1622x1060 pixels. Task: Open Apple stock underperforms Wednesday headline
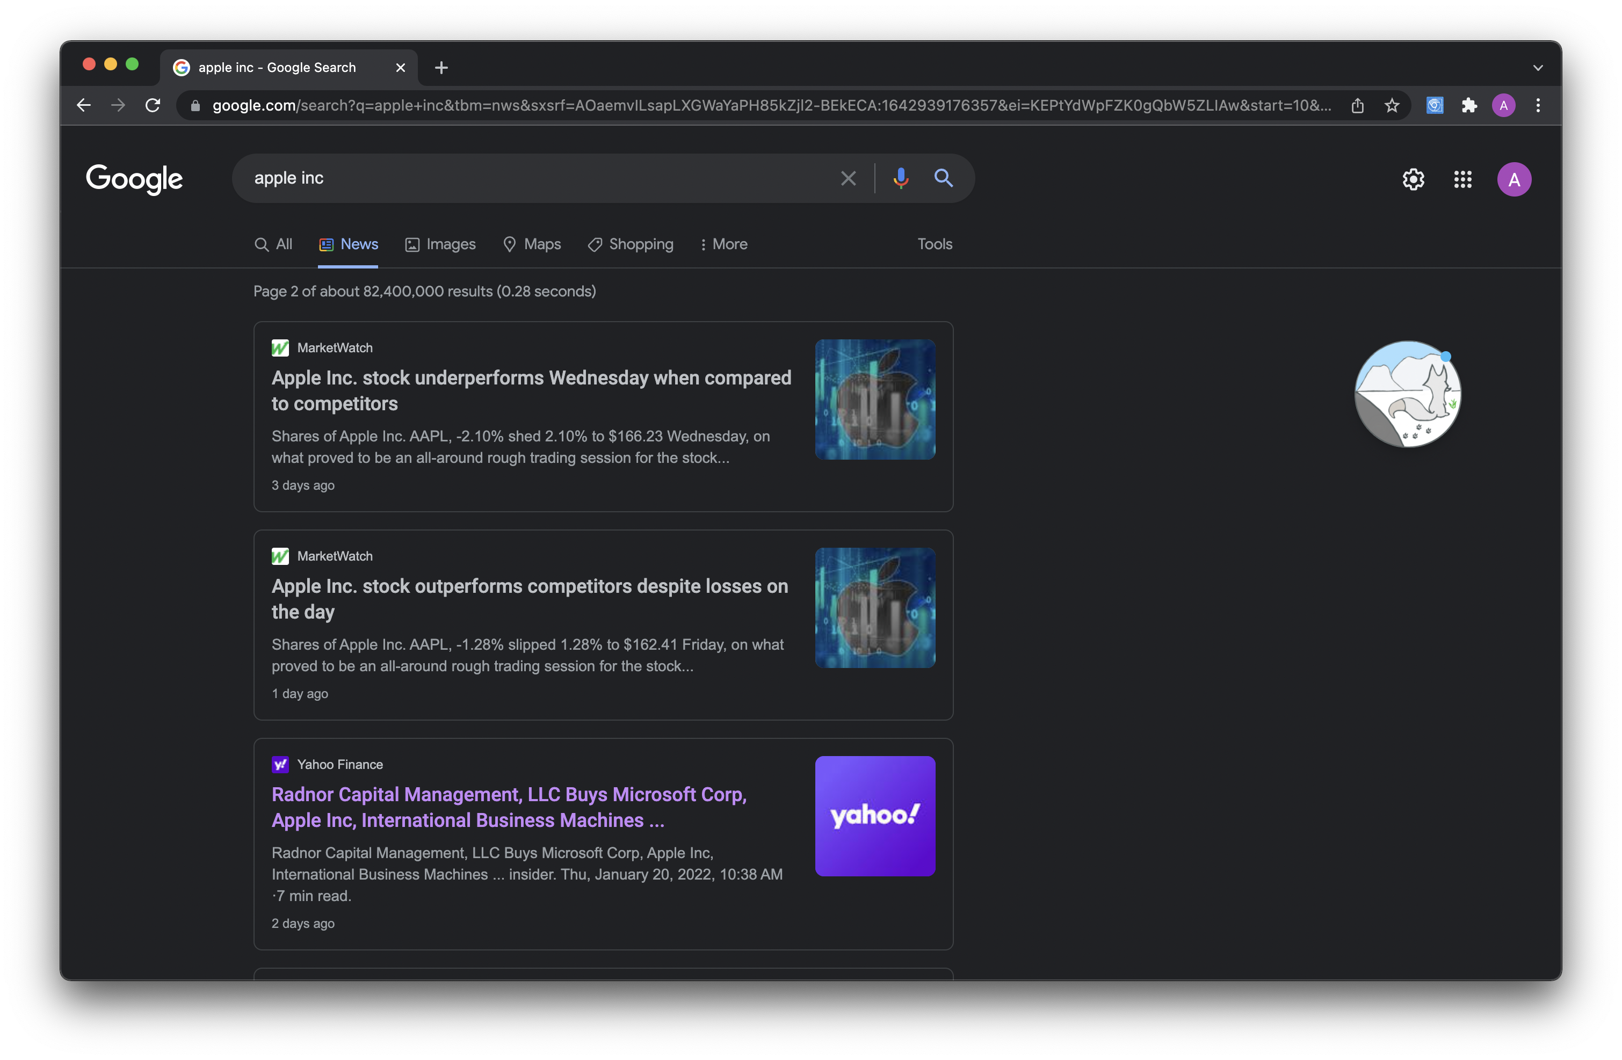coord(531,390)
